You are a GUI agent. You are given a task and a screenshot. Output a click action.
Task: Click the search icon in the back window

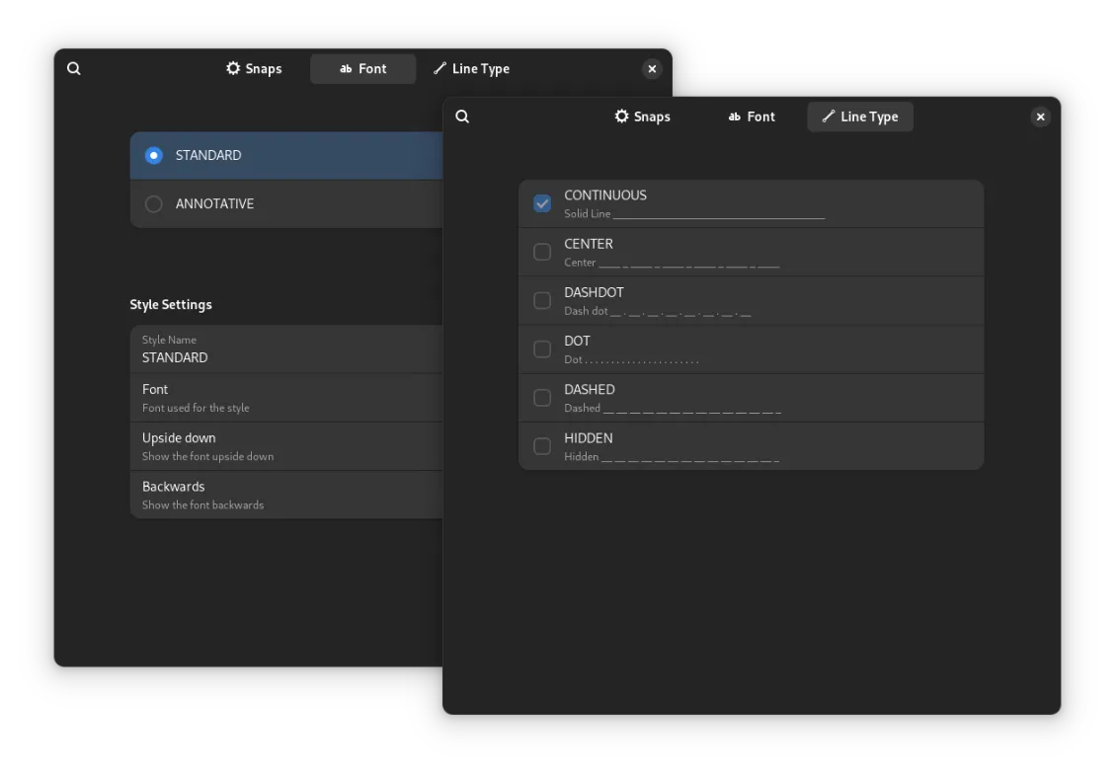[74, 68]
